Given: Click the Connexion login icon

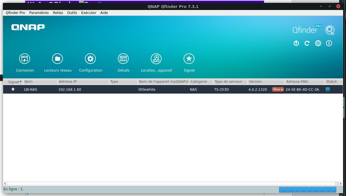Looking at the screenshot, I should tap(25, 59).
